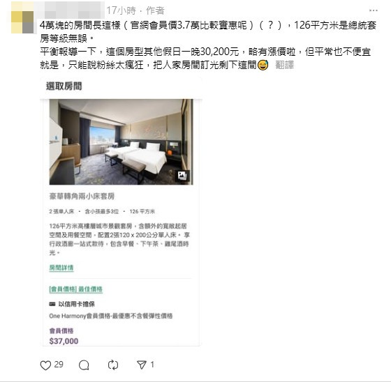Repost using the circular arrows icon
This screenshot has width=391, height=382.
[113, 365]
